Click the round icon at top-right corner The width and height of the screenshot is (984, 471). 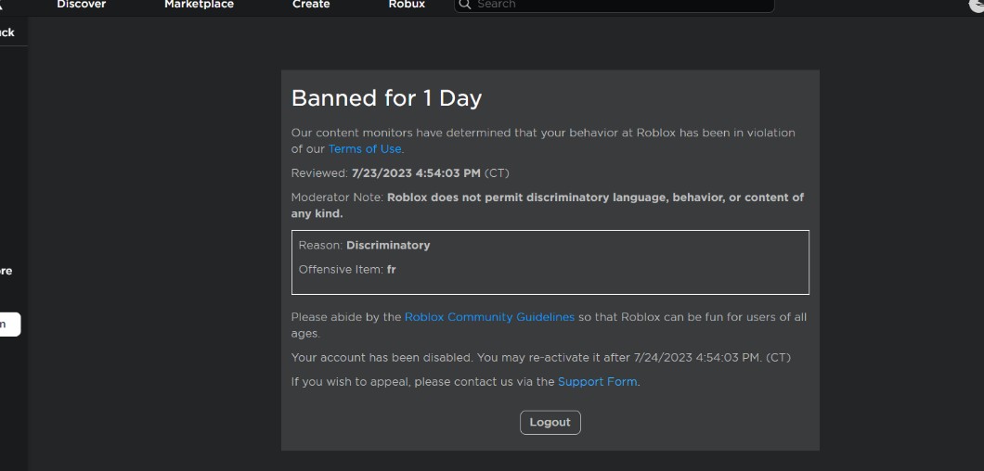(x=977, y=5)
